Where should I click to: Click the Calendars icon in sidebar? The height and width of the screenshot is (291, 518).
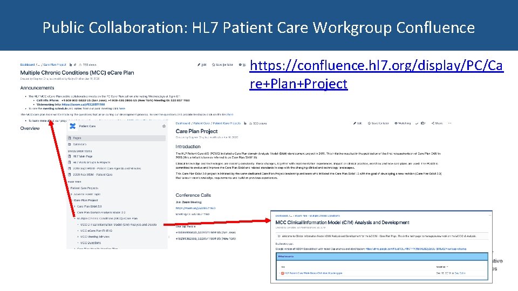click(70, 144)
